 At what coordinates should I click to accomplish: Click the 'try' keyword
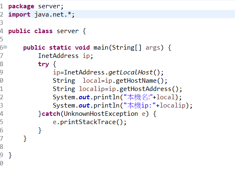point(43,65)
